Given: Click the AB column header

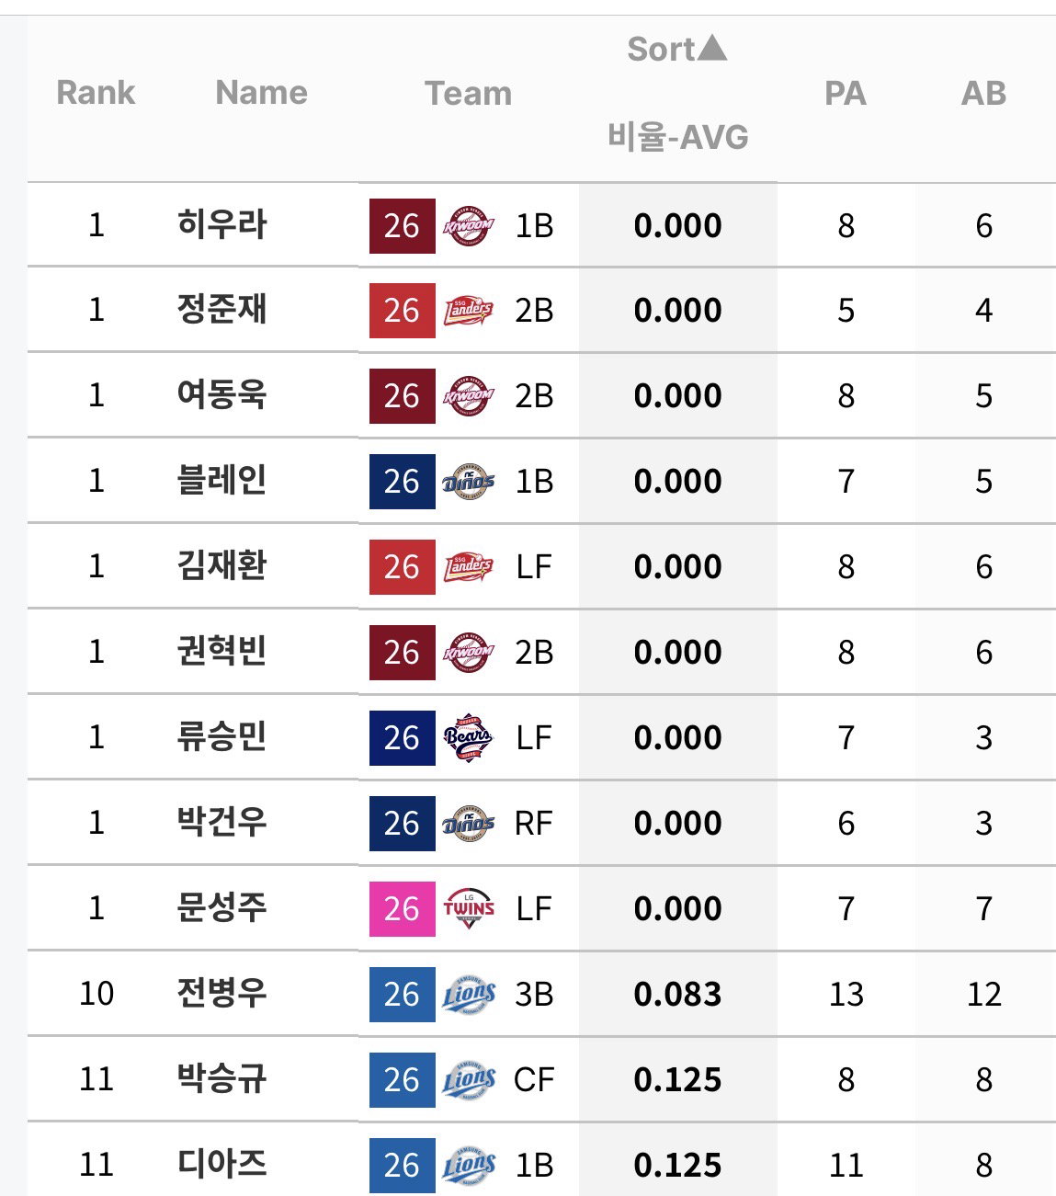Looking at the screenshot, I should [983, 93].
